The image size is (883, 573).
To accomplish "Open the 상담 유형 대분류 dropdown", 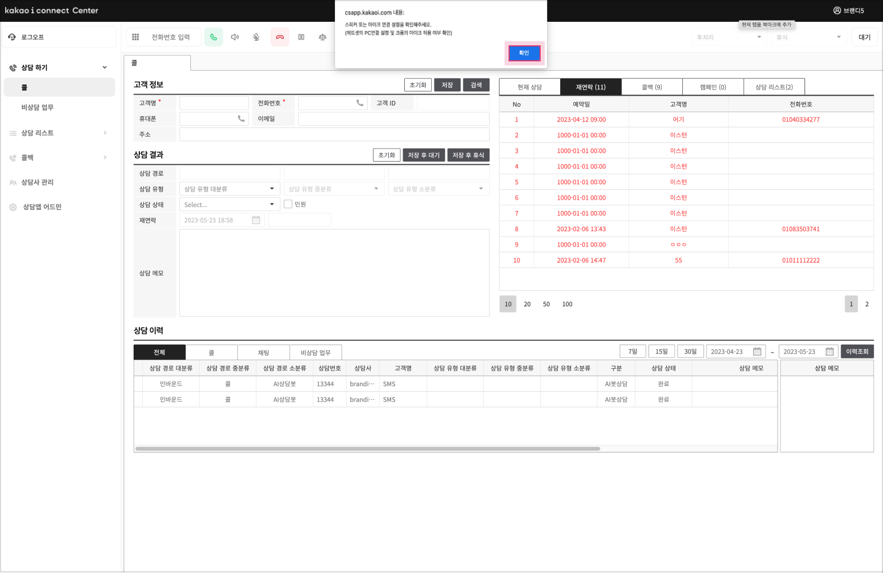I will coord(229,189).
